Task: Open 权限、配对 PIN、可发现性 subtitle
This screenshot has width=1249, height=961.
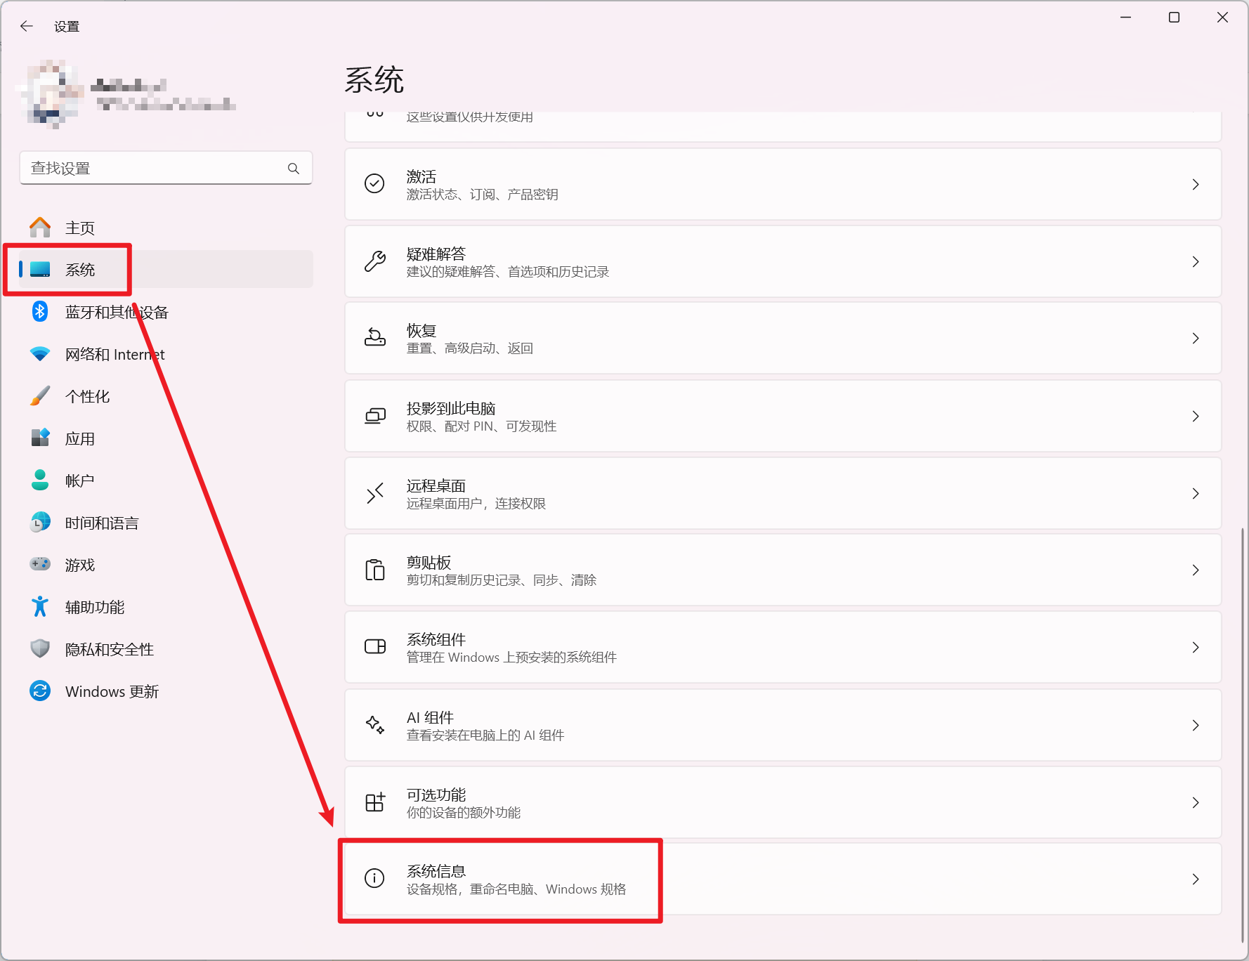Action: 481,426
